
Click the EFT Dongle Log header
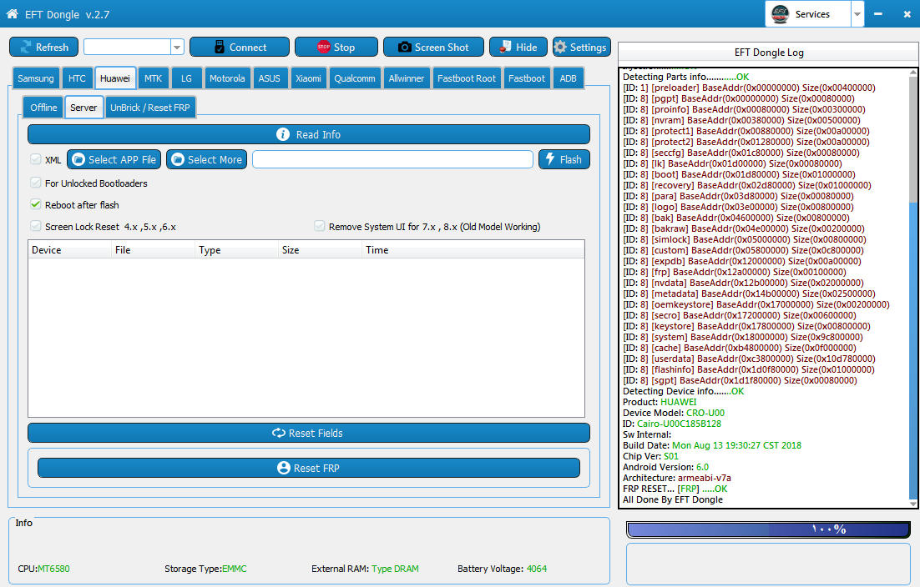click(769, 53)
